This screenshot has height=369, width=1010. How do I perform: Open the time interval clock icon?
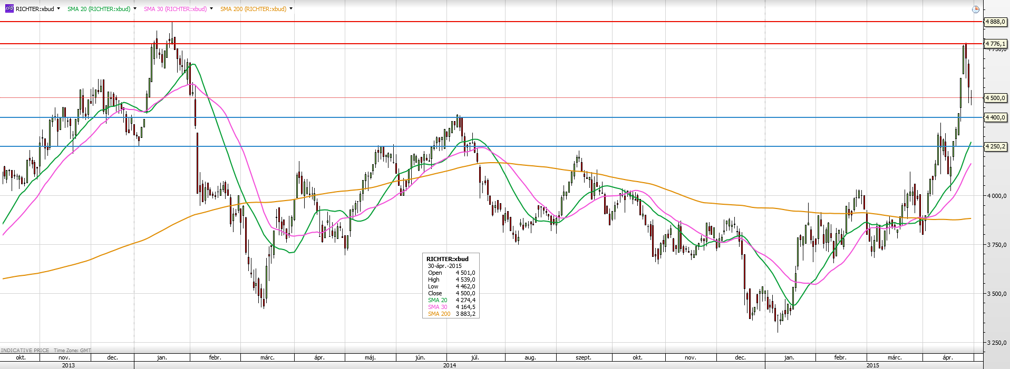point(975,9)
